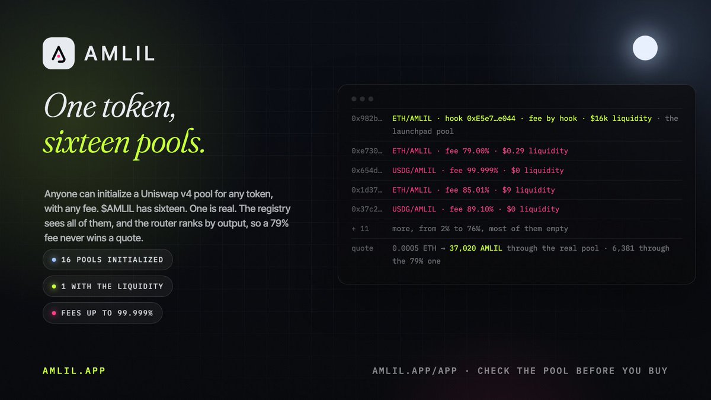711x400 pixels.
Task: Click the three window dots in the panel
Action: click(362, 99)
